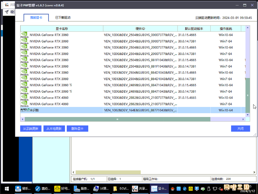
Task: Click the 删除显卡 button
Action: tap(77, 128)
